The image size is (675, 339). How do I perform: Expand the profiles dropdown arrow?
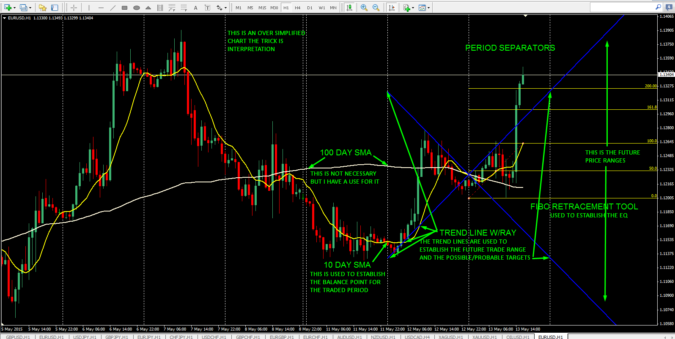[30, 8]
